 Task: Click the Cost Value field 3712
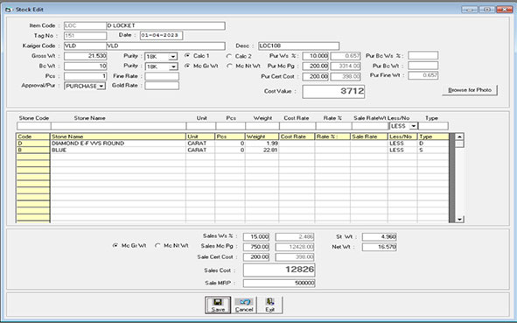pyautogui.click(x=333, y=91)
